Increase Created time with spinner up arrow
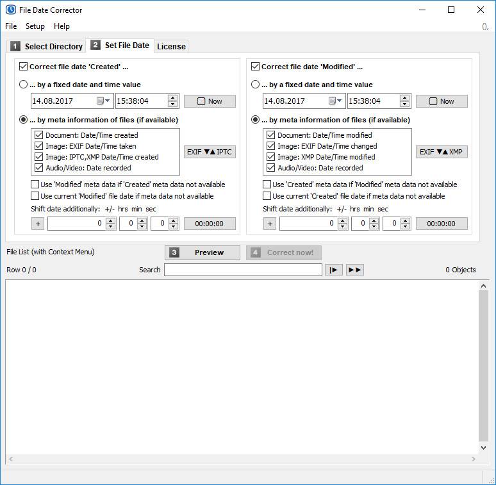The image size is (496, 485). point(173,97)
